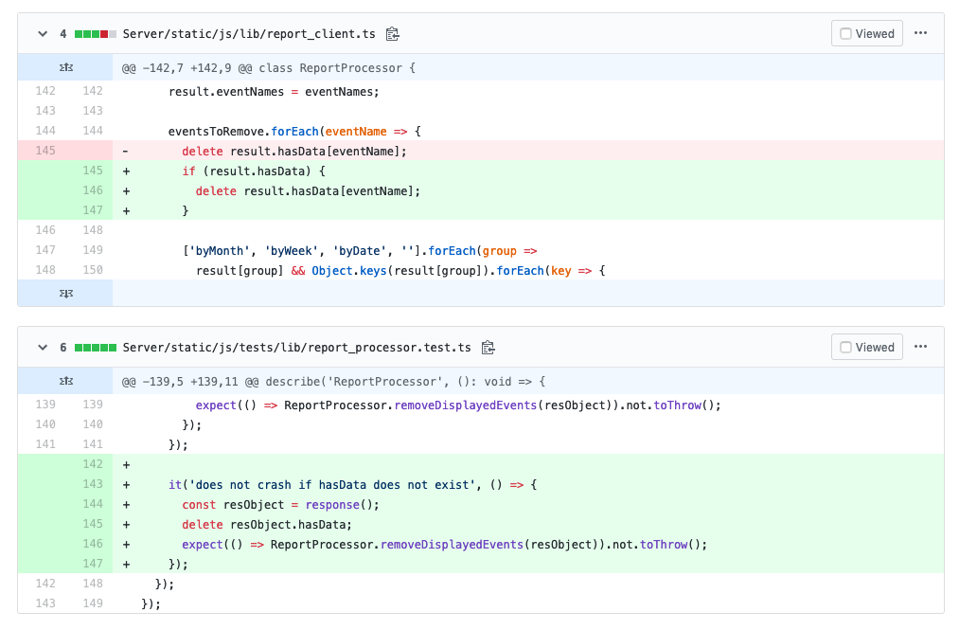Collapse the report_processor.test.ts diff
Image resolution: width=977 pixels, height=630 pixels.
click(x=43, y=348)
